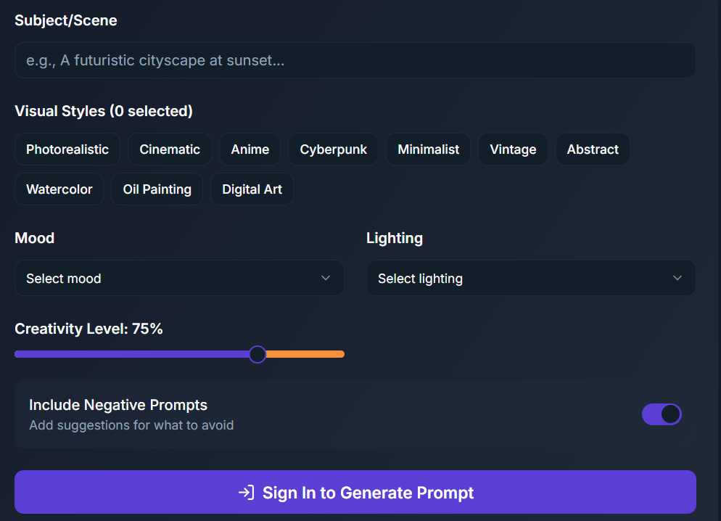Screen dimensions: 721x521
Task: Apply the Oil Painting style
Action: 157,189
